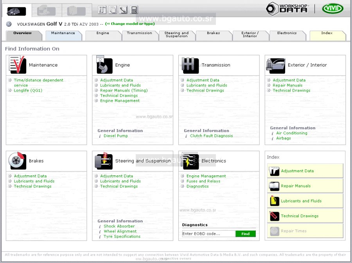This screenshot has height=263, width=352.
Task: Click the Index oil can icon
Action: coord(274,201)
